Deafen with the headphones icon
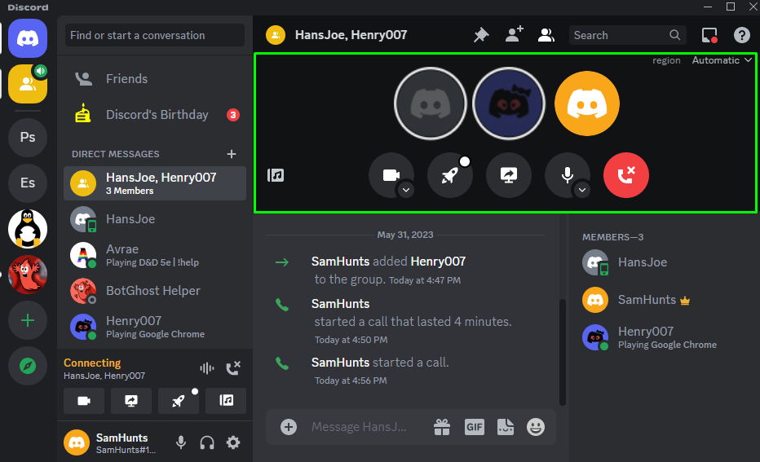The image size is (760, 462). (x=207, y=442)
